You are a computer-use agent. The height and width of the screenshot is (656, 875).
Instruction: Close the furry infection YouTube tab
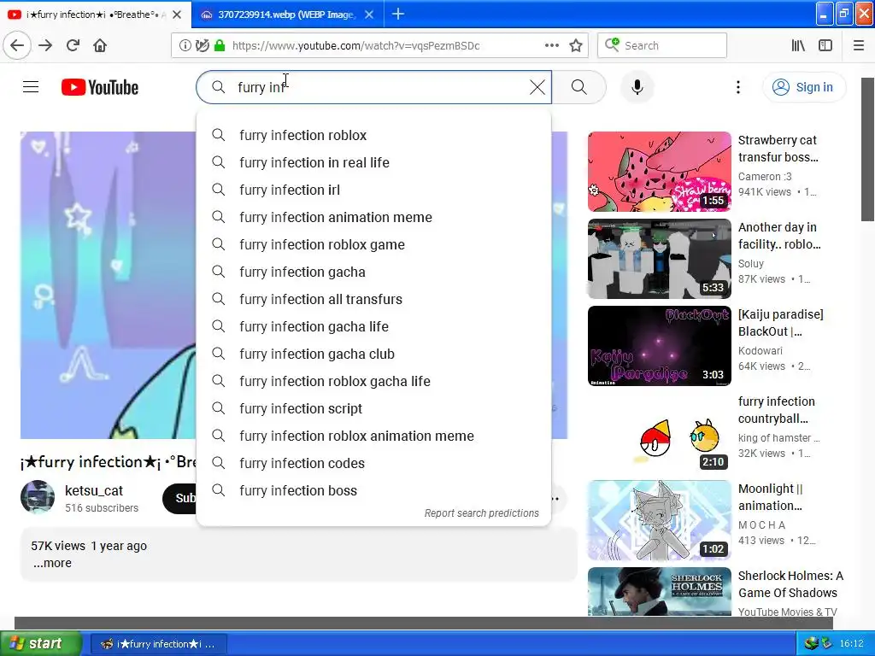coord(177,15)
